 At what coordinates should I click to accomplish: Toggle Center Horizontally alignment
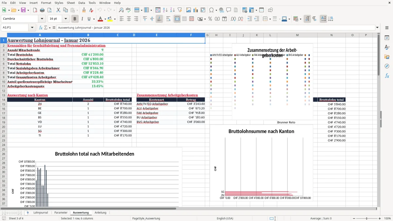point(129,19)
